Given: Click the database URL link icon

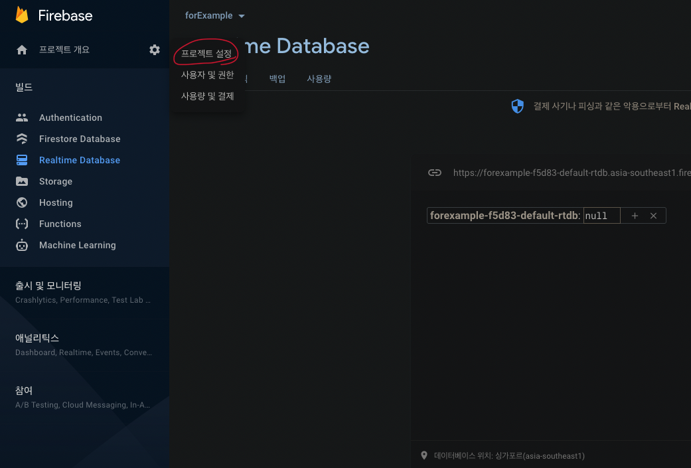Looking at the screenshot, I should (435, 173).
